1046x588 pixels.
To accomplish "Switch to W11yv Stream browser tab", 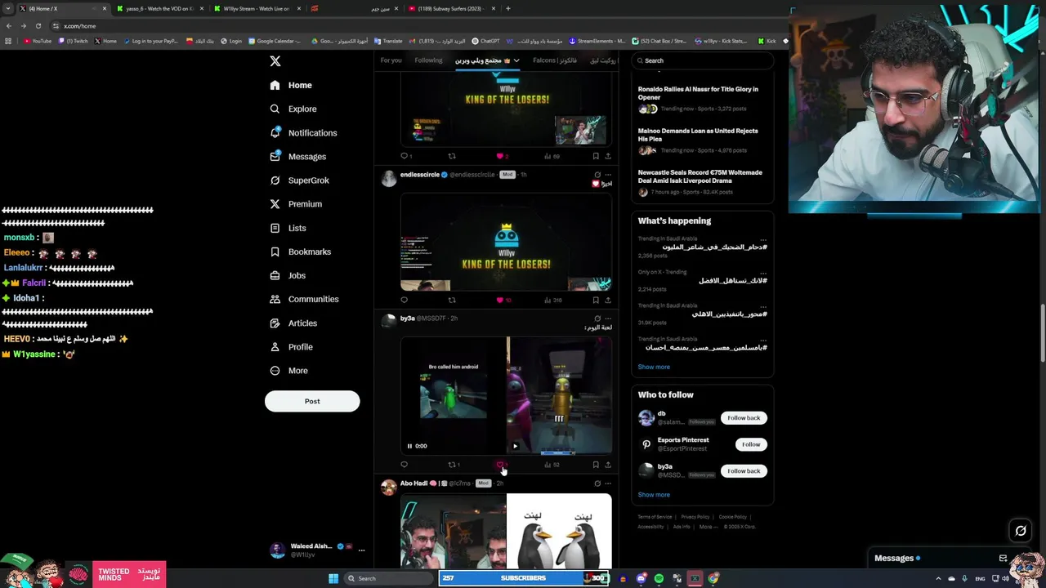I will tap(257, 9).
